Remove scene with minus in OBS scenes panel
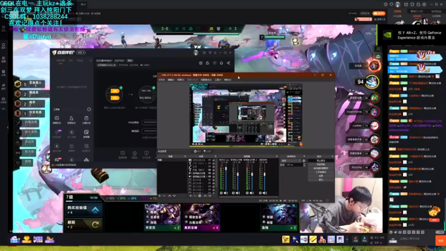Viewport: 446px width, 251px height. pos(164,196)
